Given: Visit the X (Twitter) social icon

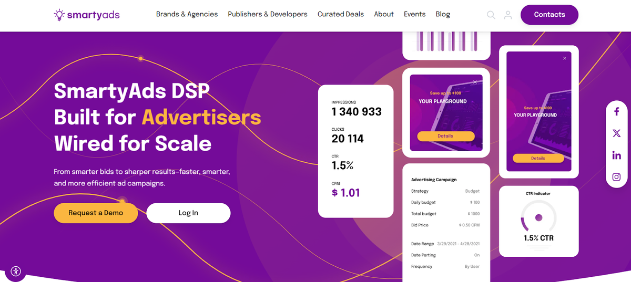Looking at the screenshot, I should tap(616, 133).
